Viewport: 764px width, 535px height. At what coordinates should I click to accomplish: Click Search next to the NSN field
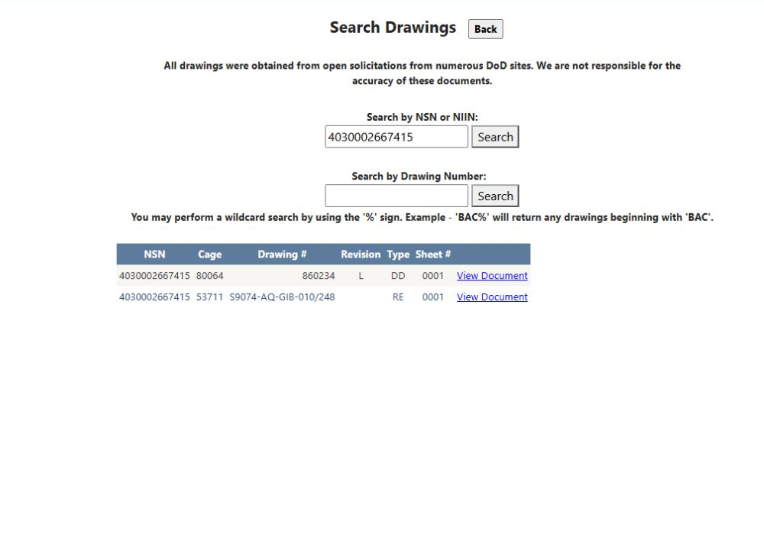click(495, 137)
